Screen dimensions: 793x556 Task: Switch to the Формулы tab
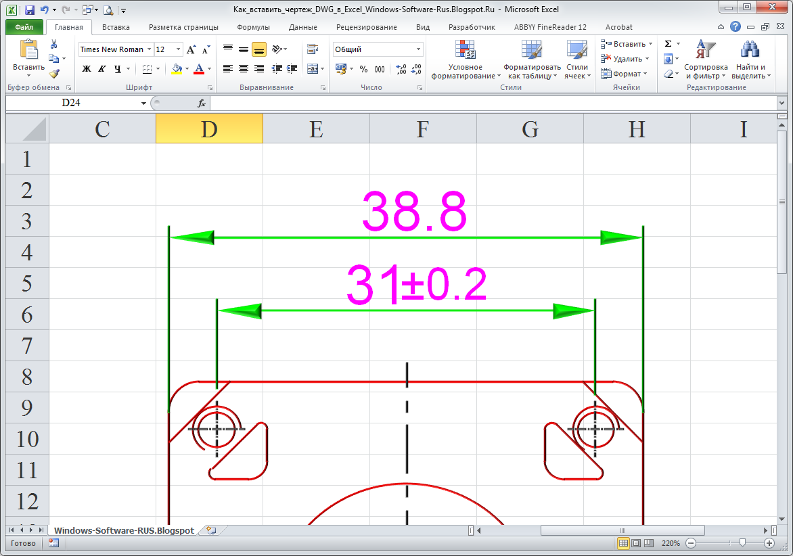[x=253, y=27]
